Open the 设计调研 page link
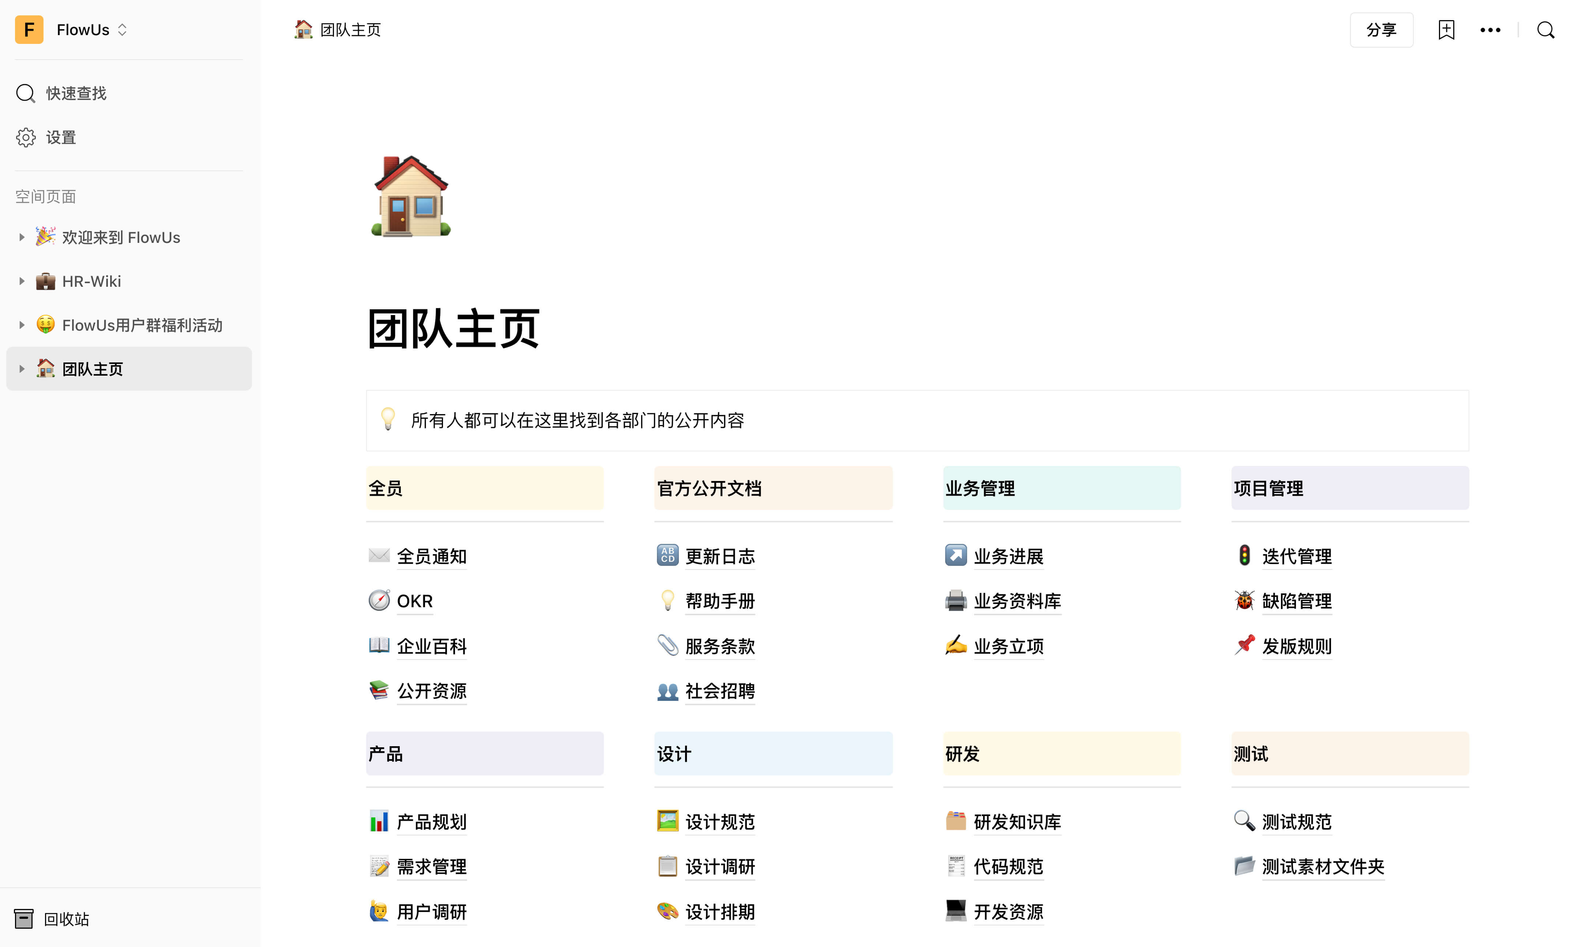This screenshot has width=1571, height=947. tap(720, 867)
